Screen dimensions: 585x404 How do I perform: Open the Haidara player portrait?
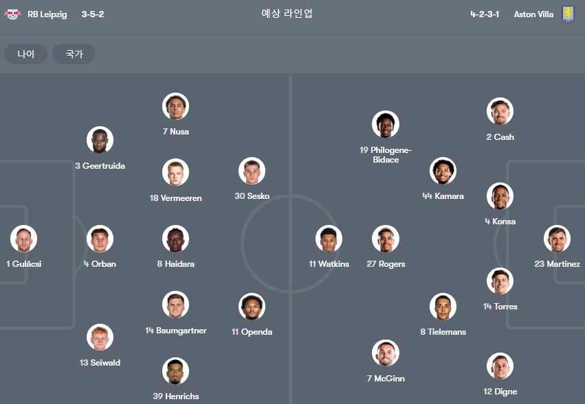click(176, 239)
